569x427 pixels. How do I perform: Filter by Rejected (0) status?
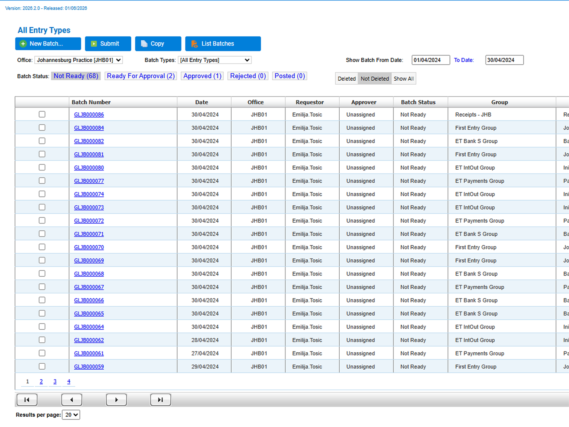pyautogui.click(x=248, y=76)
